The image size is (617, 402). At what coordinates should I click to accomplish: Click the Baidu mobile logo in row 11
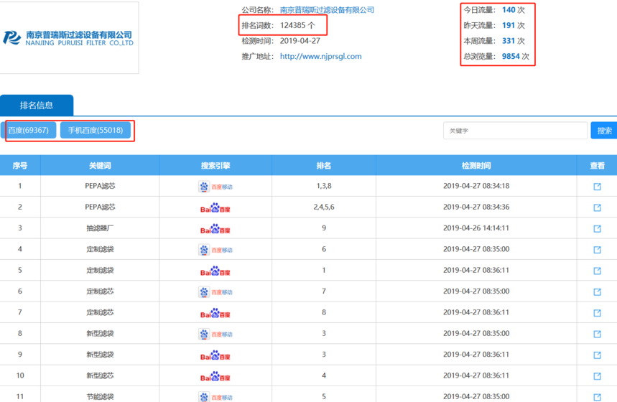pyautogui.click(x=215, y=396)
